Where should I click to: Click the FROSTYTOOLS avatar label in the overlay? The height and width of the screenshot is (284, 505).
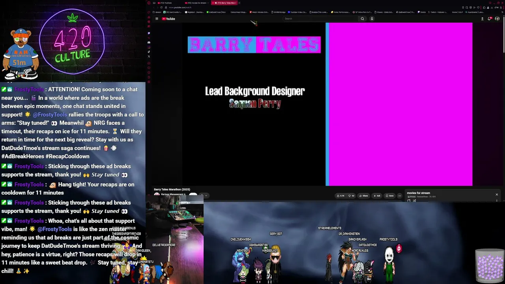pyautogui.click(x=389, y=239)
